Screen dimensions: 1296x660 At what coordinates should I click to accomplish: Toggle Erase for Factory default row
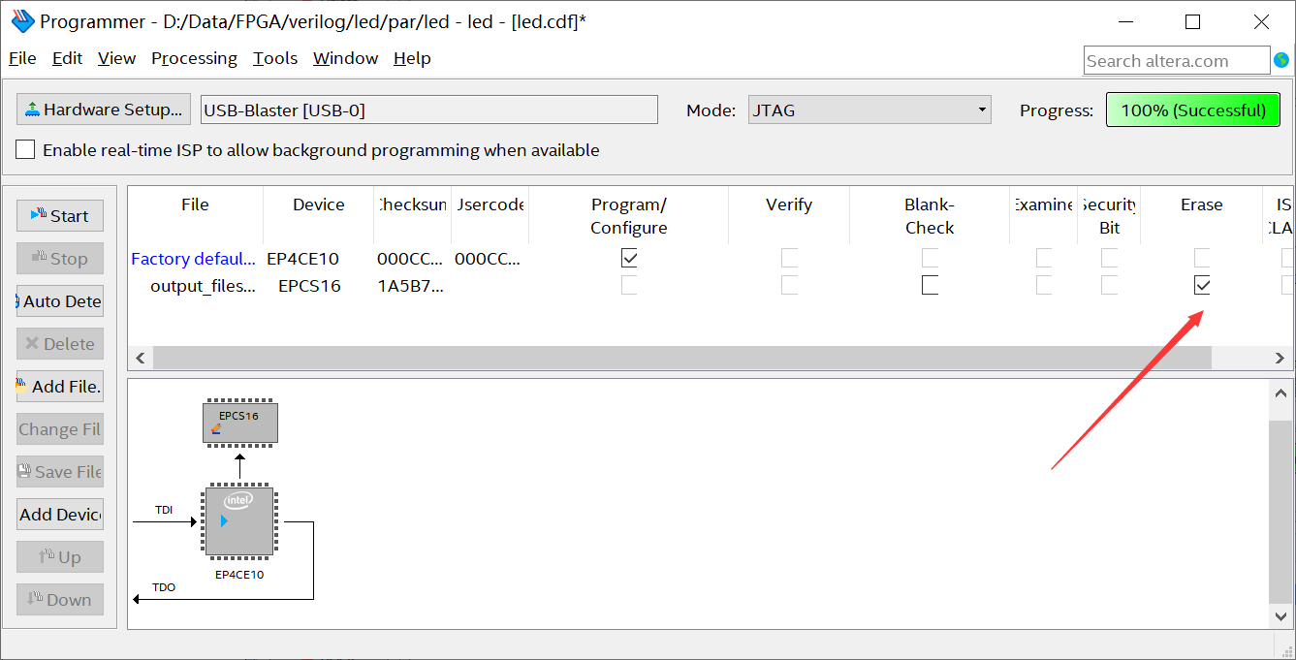1202,258
